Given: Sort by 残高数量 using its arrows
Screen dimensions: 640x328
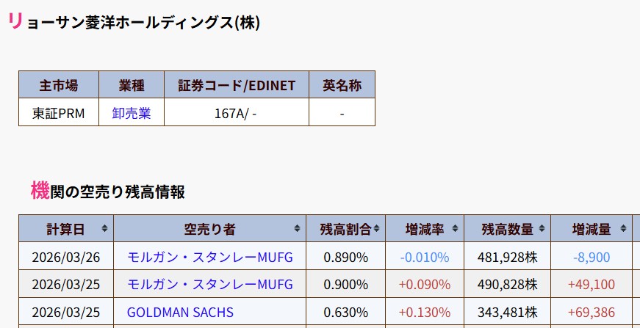Looking at the screenshot, I should (542, 229).
